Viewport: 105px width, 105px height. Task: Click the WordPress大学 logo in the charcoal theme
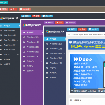9,18
